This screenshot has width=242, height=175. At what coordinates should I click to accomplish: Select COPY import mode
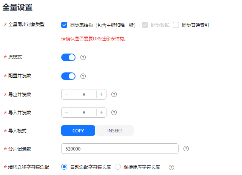pos(78,130)
